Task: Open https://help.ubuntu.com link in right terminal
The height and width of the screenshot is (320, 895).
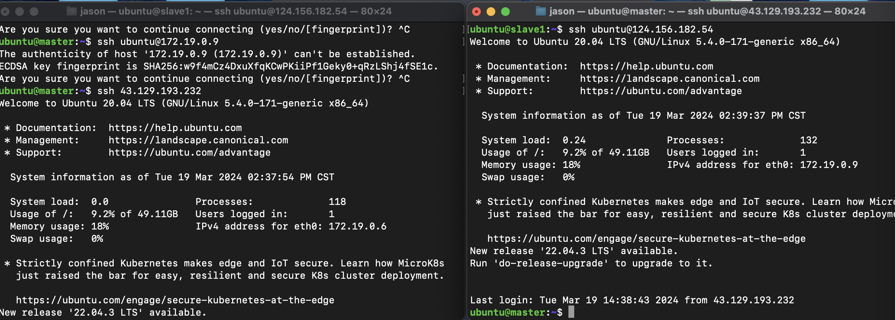Action: (647, 66)
